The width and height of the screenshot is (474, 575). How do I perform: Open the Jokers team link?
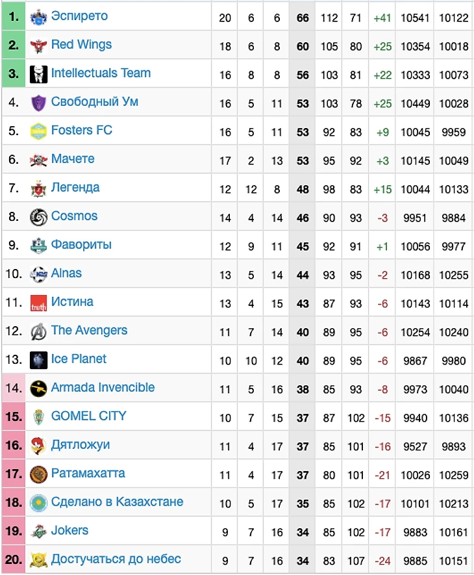[69, 531]
